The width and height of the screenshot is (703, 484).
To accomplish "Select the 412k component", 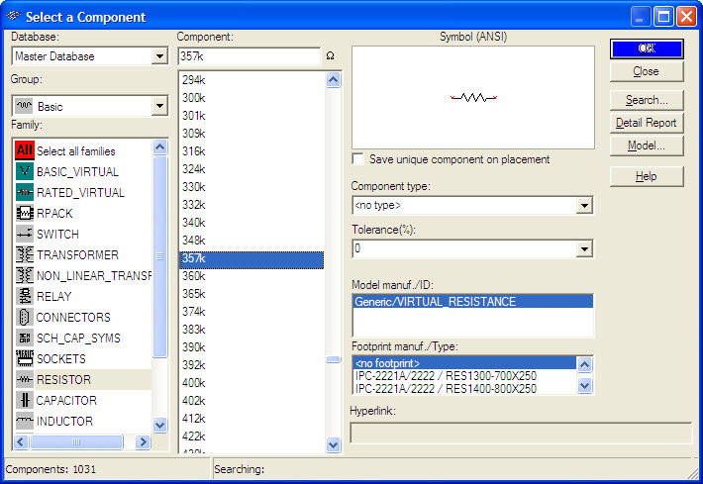I will click(251, 419).
